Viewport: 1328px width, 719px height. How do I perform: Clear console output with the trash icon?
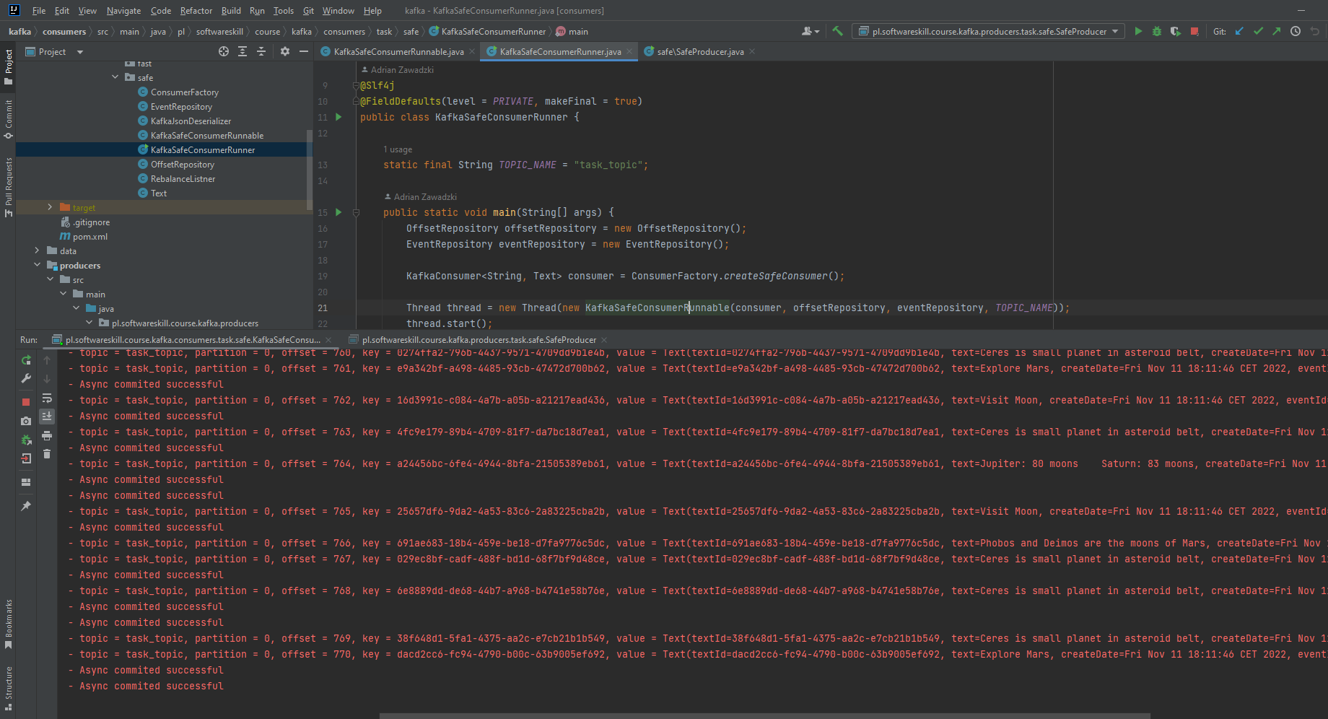pyautogui.click(x=47, y=454)
